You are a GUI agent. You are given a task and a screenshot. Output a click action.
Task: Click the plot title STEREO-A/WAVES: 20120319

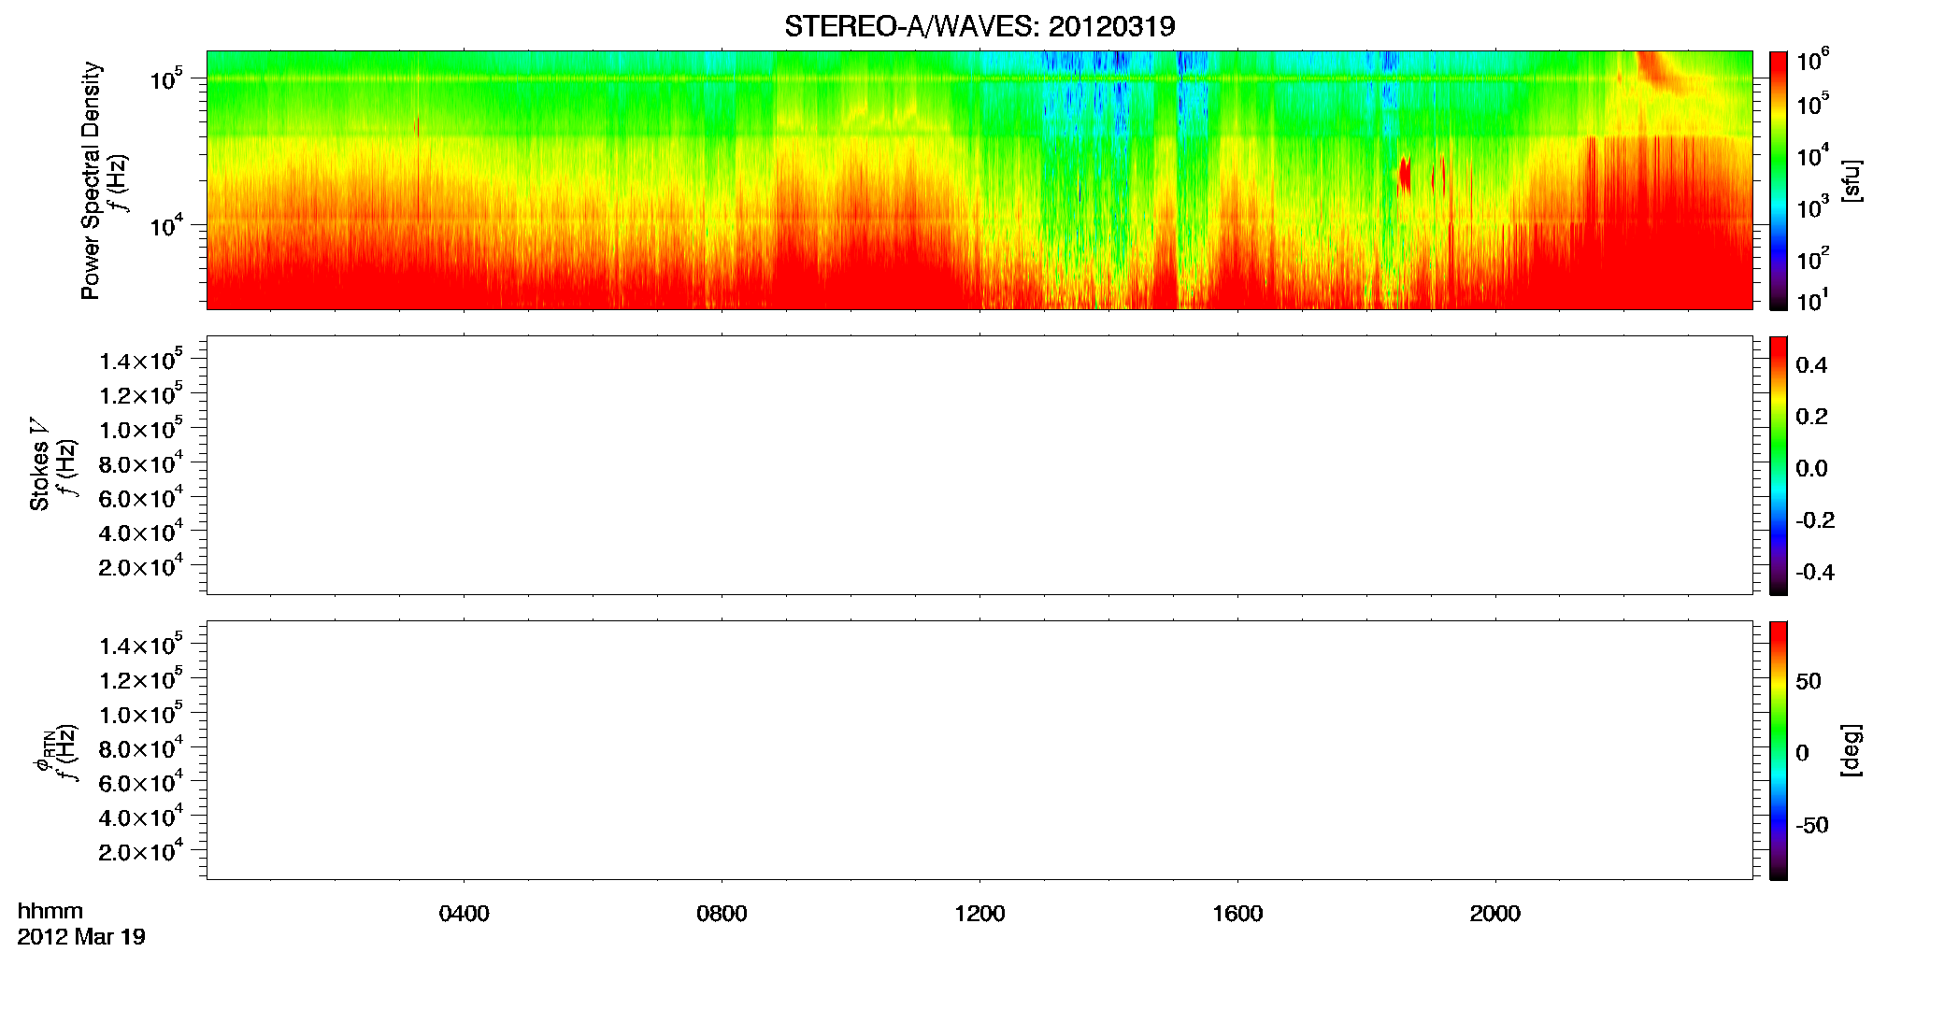[x=979, y=26]
